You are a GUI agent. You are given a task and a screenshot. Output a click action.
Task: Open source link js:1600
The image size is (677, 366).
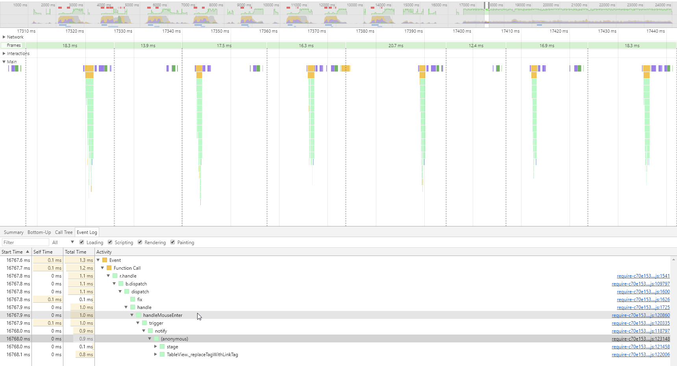[x=643, y=292]
